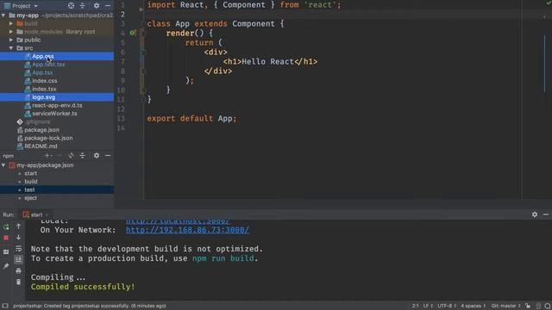
Task: Collapse my-app/package.json in npm panel
Action: pyautogui.click(x=3, y=165)
